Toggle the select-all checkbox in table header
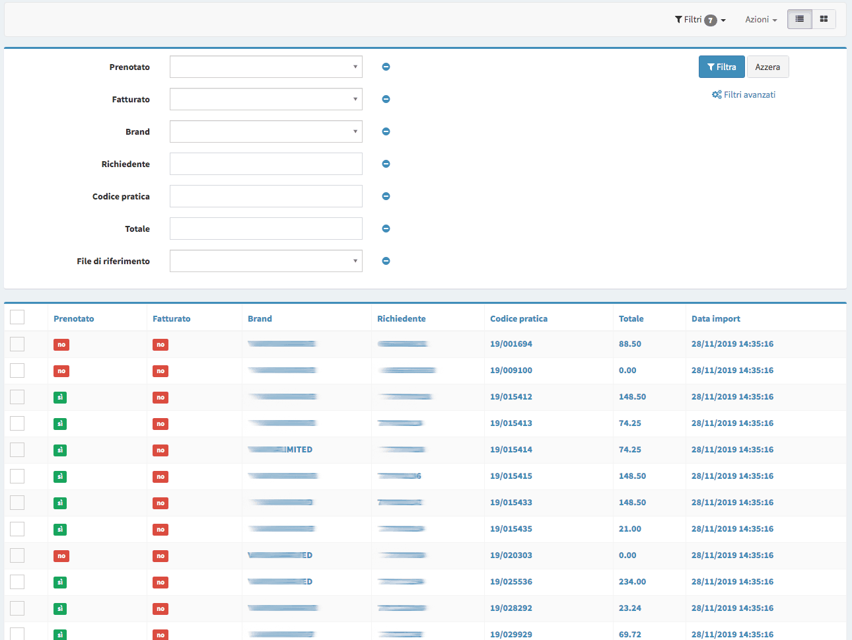852x640 pixels. (17, 317)
